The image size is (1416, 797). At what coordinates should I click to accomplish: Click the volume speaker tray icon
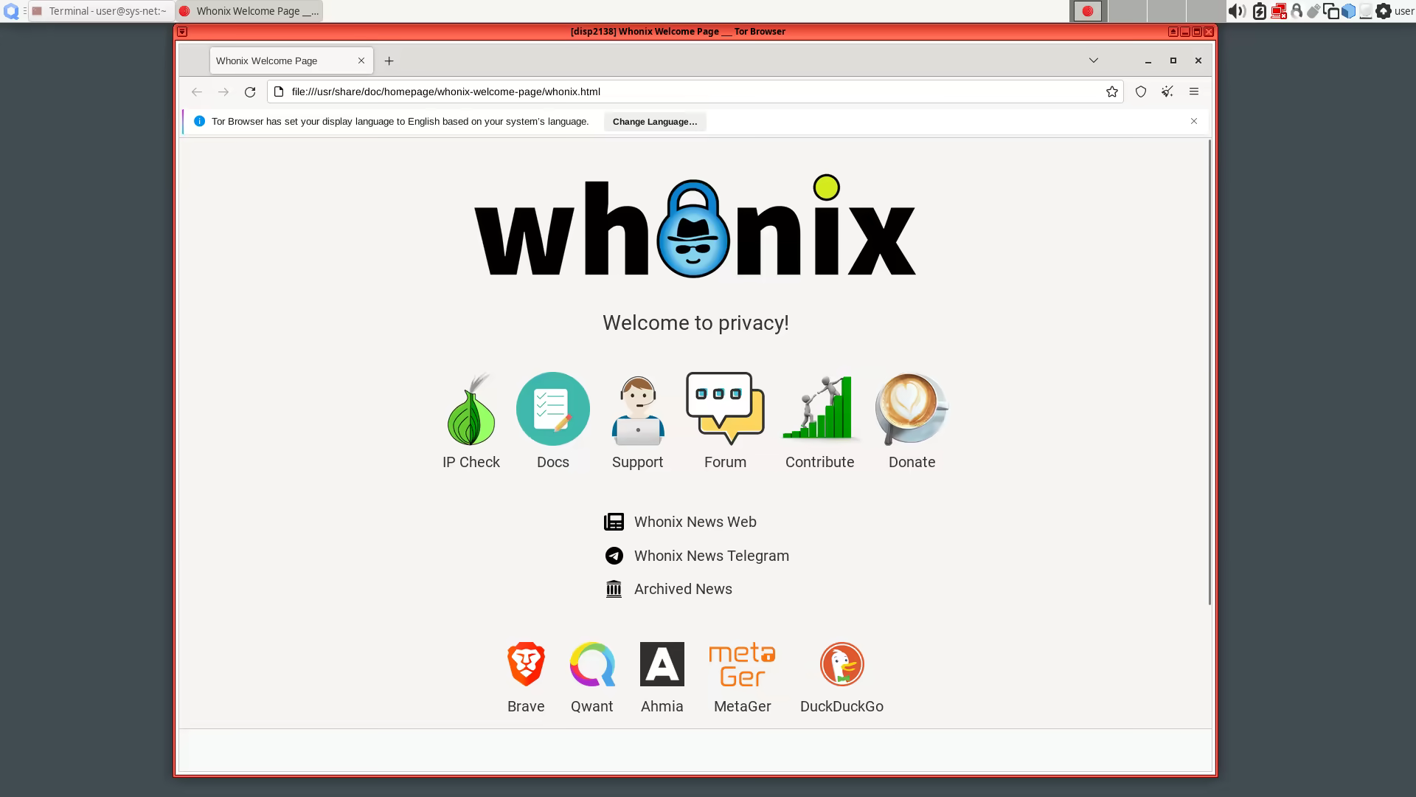tap(1237, 11)
